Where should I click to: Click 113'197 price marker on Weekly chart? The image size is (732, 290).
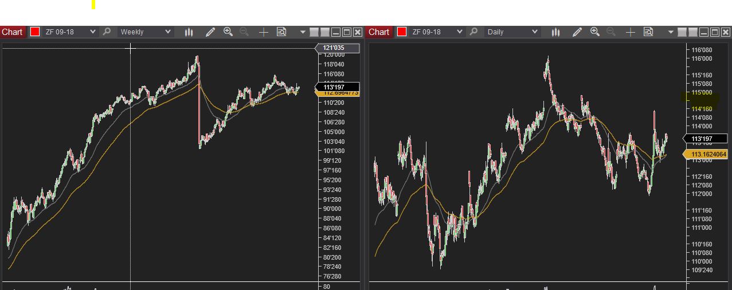tap(337, 87)
